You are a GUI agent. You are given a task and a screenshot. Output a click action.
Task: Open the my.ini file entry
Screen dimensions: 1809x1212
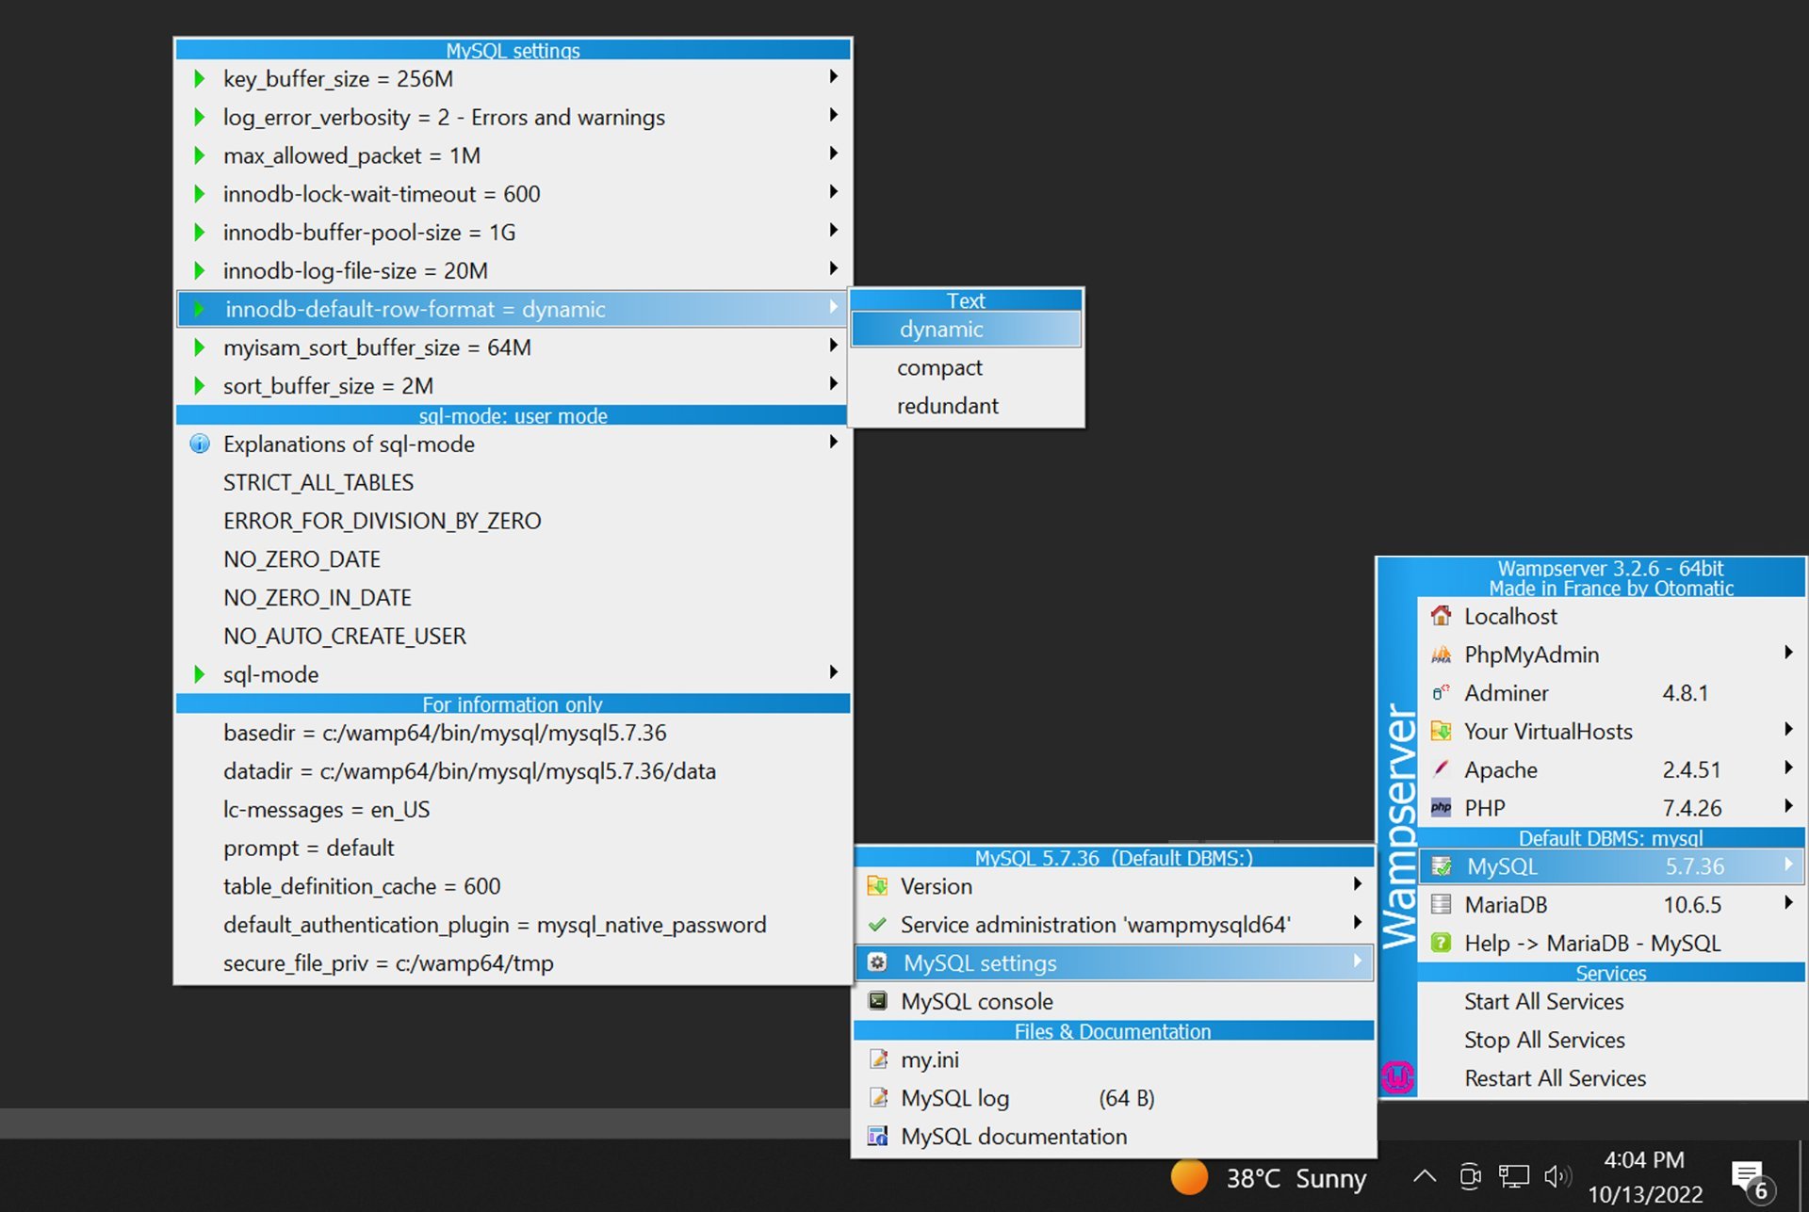click(930, 1059)
